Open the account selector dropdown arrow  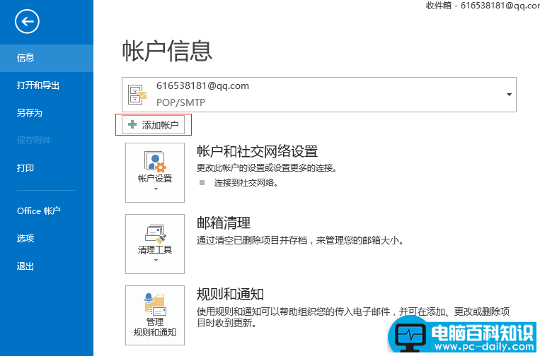pos(509,95)
